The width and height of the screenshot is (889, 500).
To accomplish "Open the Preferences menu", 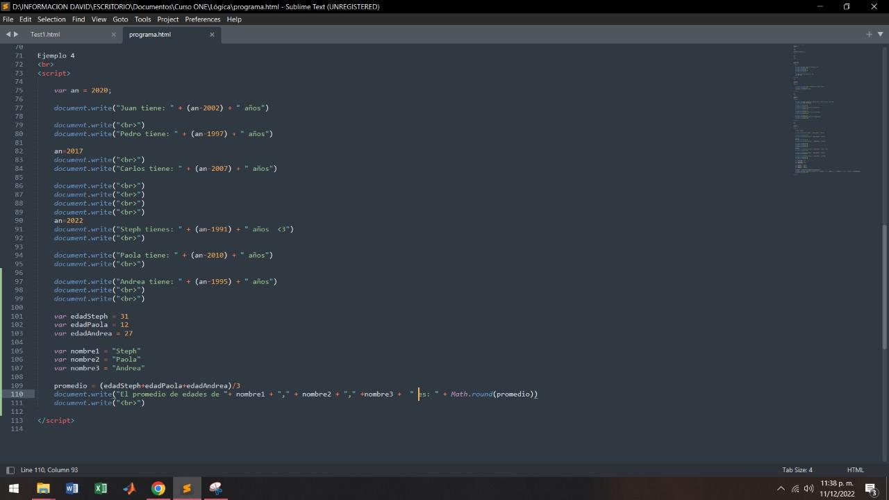I will tap(202, 19).
